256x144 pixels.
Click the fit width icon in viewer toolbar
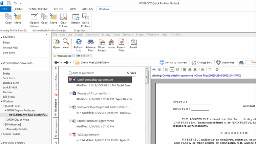point(172,70)
